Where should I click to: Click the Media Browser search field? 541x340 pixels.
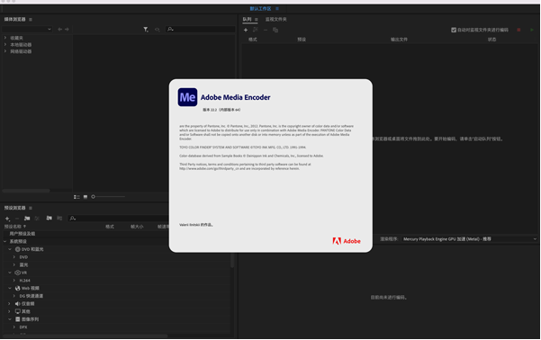click(x=201, y=30)
